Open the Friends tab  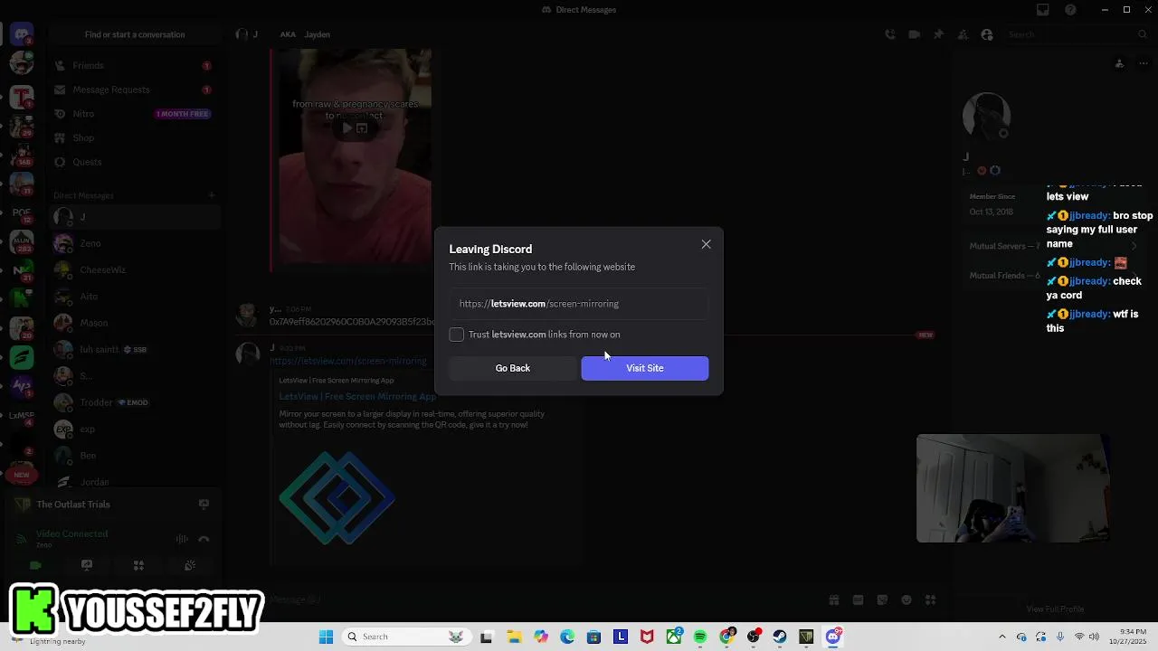(134, 65)
